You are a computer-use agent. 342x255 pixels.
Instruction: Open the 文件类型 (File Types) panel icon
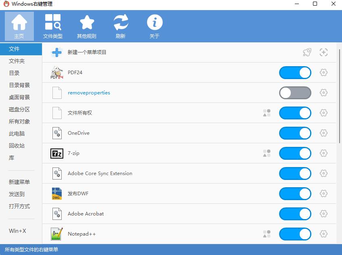click(53, 22)
